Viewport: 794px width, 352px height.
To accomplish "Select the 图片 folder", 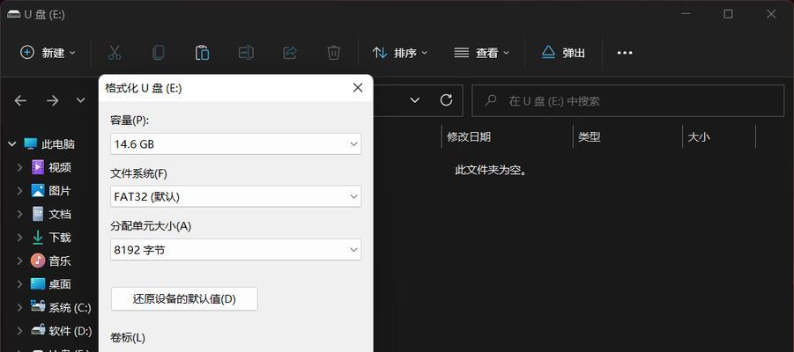I will 50,191.
